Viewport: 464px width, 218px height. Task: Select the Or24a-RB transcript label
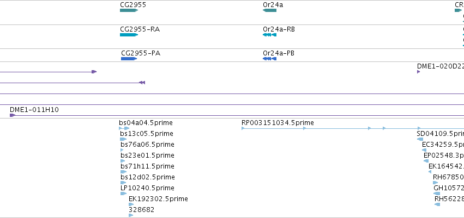tap(279, 29)
